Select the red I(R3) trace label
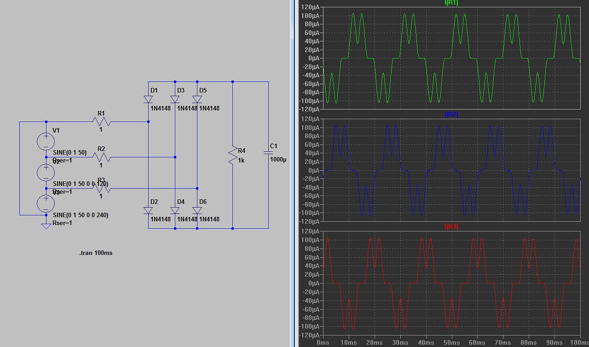 451,227
